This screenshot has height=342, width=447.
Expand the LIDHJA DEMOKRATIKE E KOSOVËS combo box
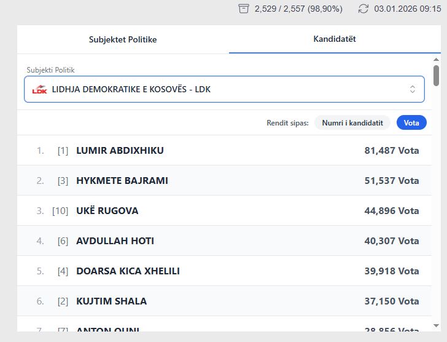(224, 89)
